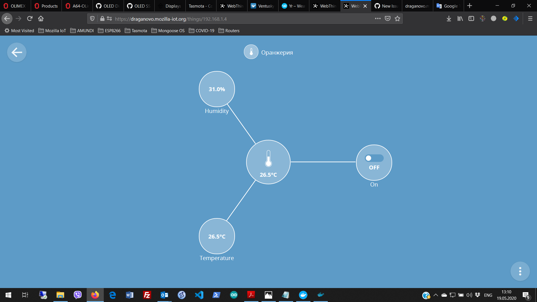
Task: Click the Temperature 26.5°C bubble
Action: (x=217, y=236)
